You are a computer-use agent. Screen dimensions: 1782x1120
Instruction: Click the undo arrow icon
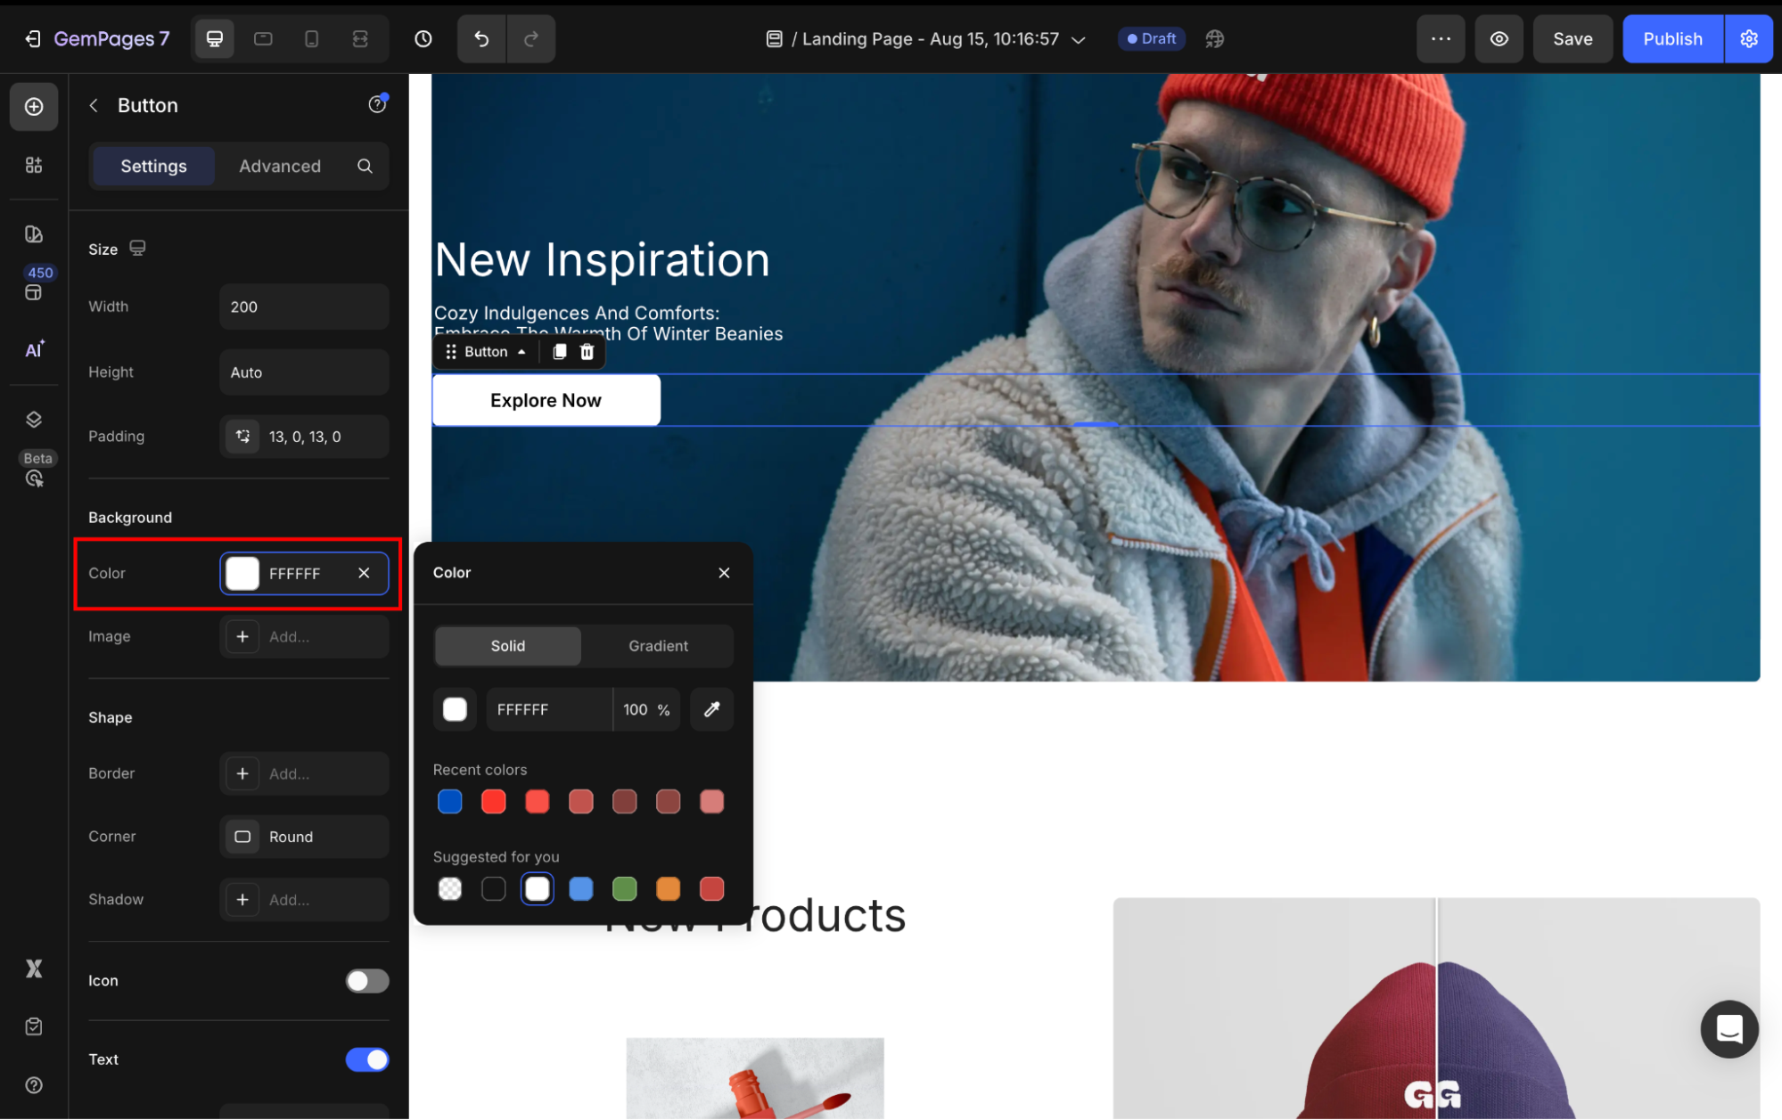point(481,38)
